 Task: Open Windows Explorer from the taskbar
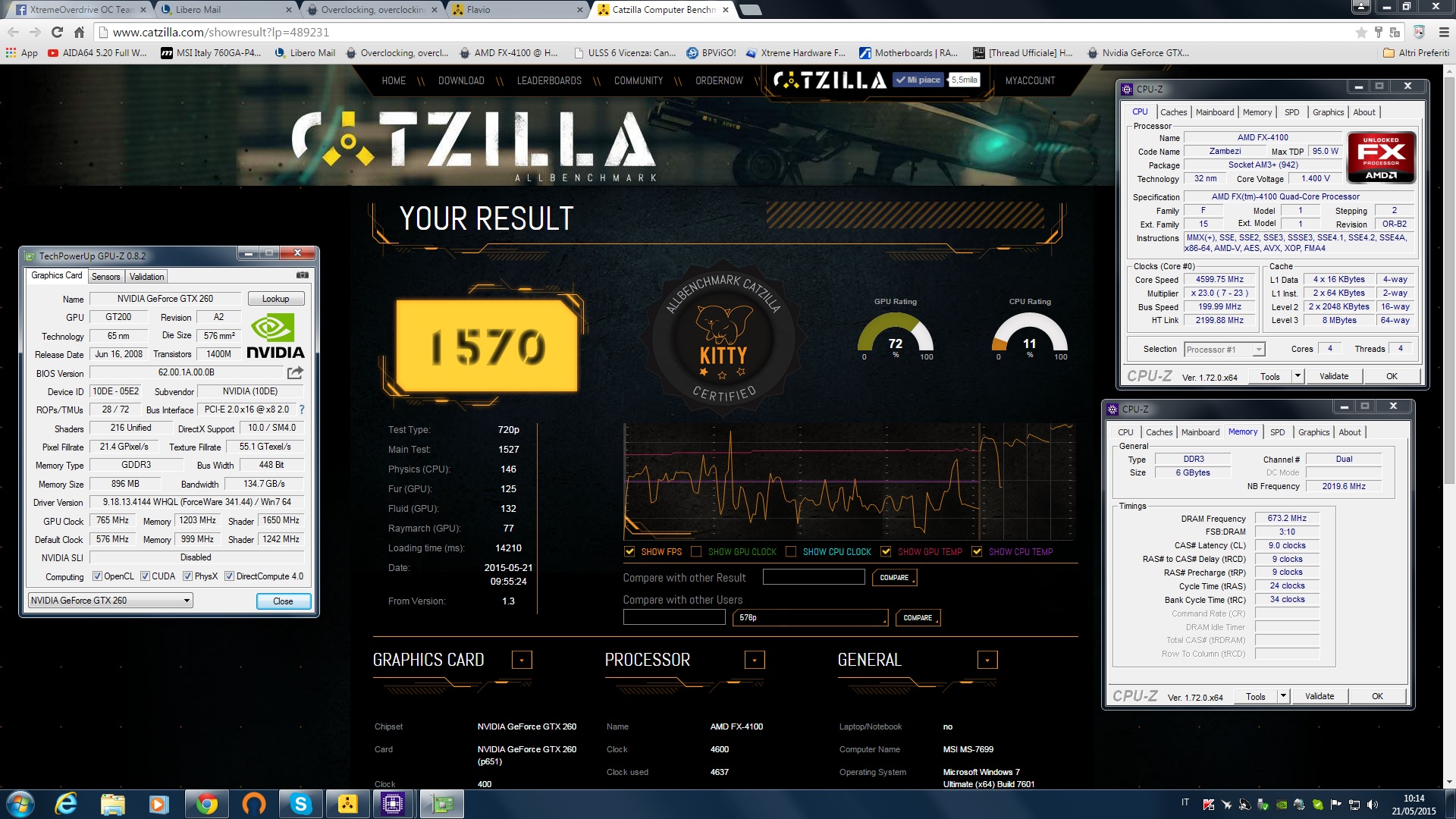tap(112, 804)
